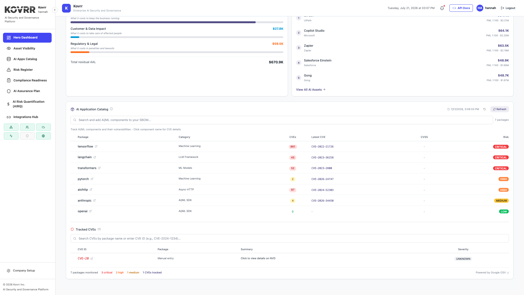Select the Zapier asset row
Viewport: 524px width, 295px height.
[402, 48]
